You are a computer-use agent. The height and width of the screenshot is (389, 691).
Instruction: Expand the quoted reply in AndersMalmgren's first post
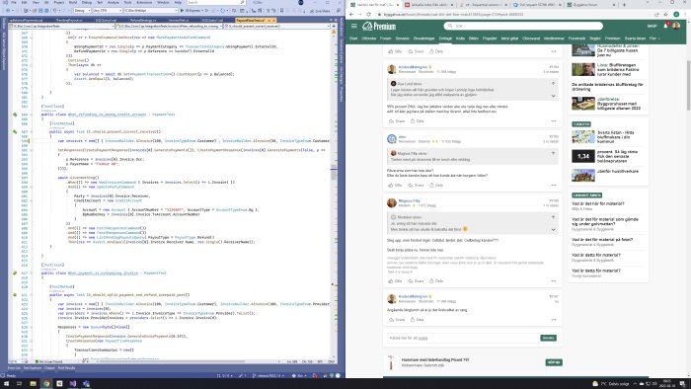coord(553,96)
